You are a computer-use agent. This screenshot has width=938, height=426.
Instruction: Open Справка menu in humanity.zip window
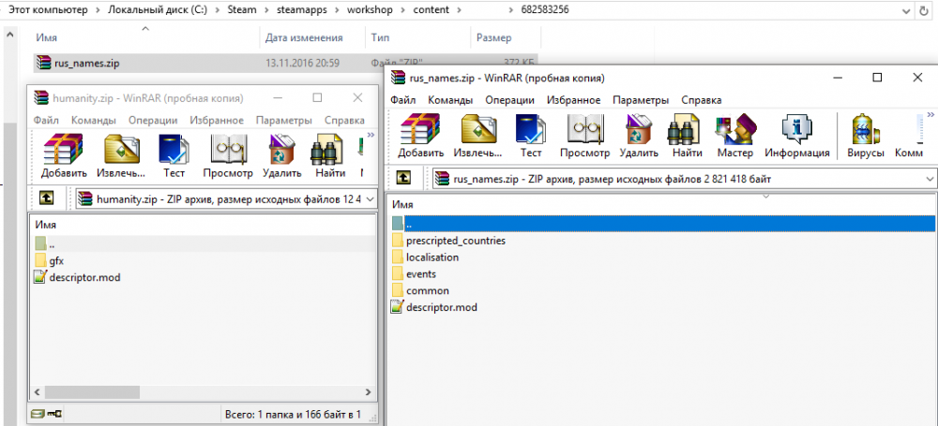point(344,120)
